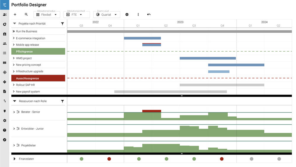Open the Allokationseinheit FTE dropdown
Viewport: 296px width, 167px height.
click(x=77, y=15)
